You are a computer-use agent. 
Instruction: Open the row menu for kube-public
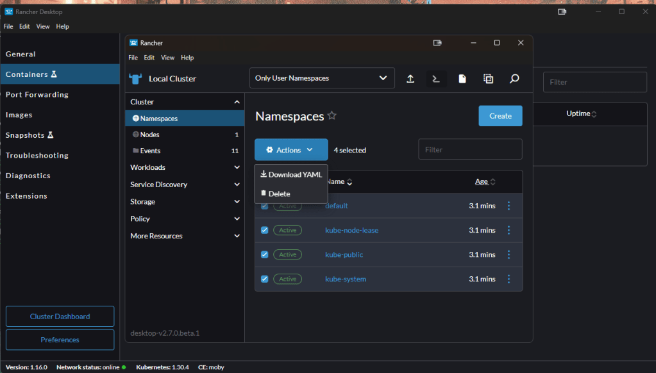click(x=509, y=254)
